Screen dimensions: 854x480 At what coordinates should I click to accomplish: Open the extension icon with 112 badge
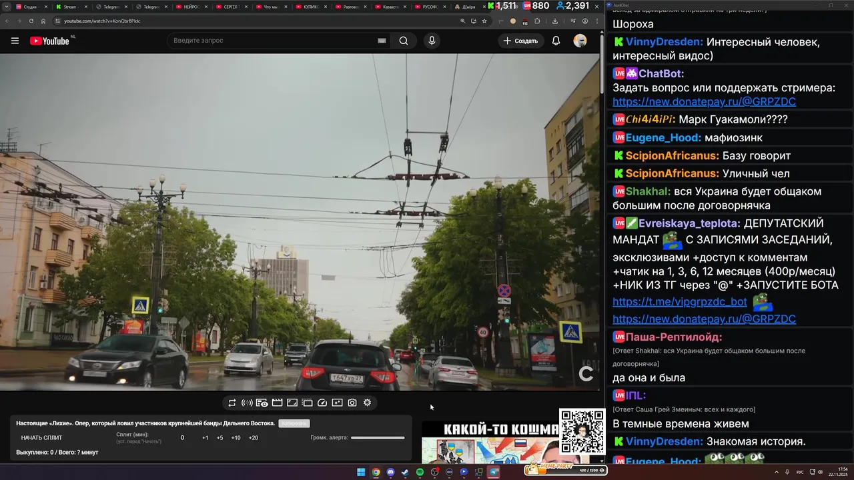pyautogui.click(x=524, y=21)
